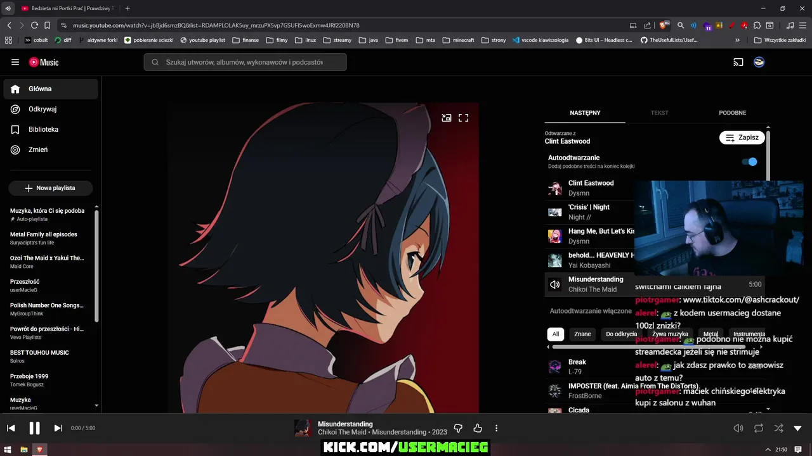
Task: Click the Cast to device icon
Action: (738, 62)
